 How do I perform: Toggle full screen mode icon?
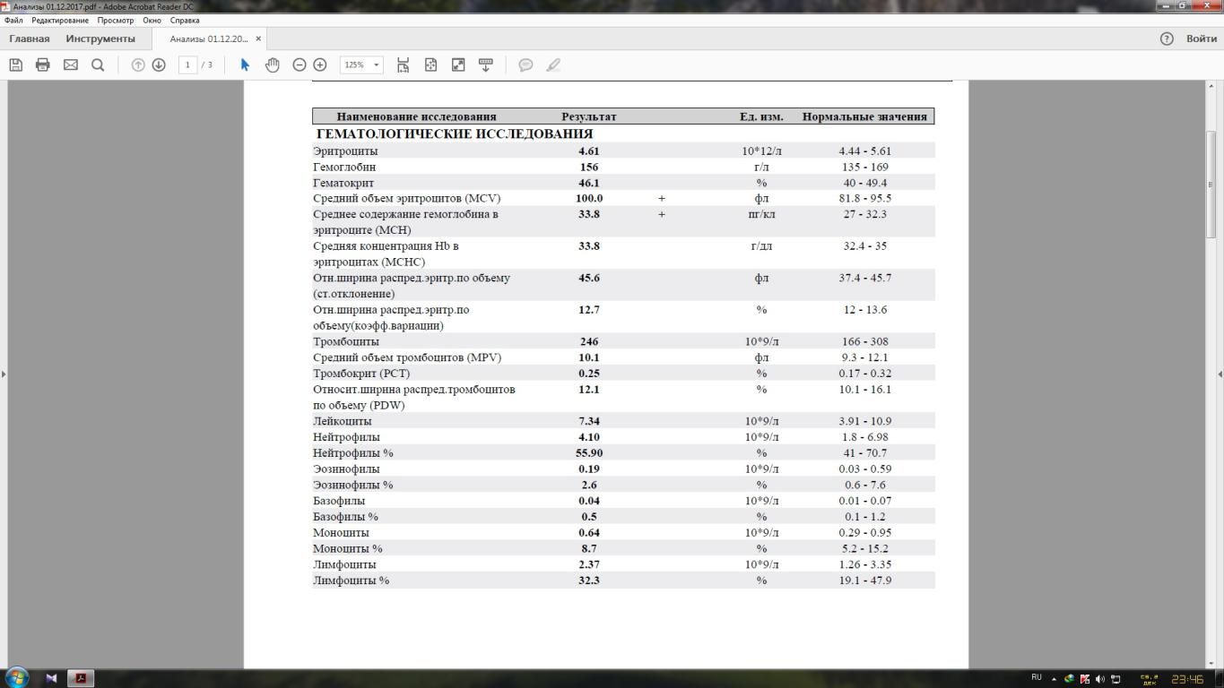pos(458,64)
